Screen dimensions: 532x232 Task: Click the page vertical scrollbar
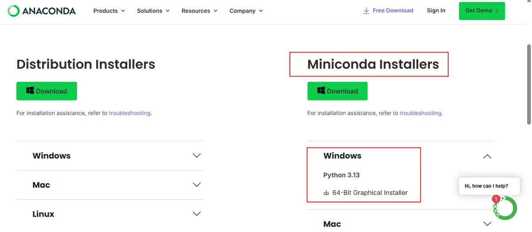[x=528, y=84]
